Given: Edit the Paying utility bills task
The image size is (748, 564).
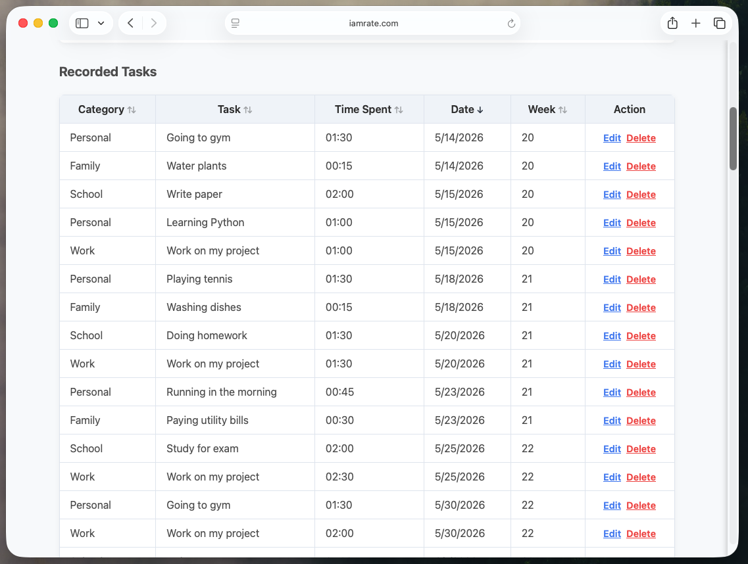Looking at the screenshot, I should [612, 421].
